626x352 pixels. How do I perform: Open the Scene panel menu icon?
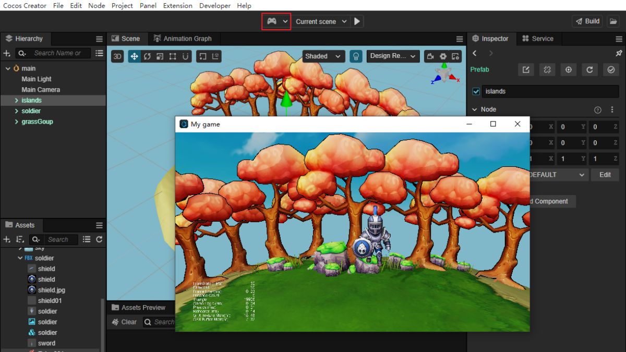click(x=460, y=39)
